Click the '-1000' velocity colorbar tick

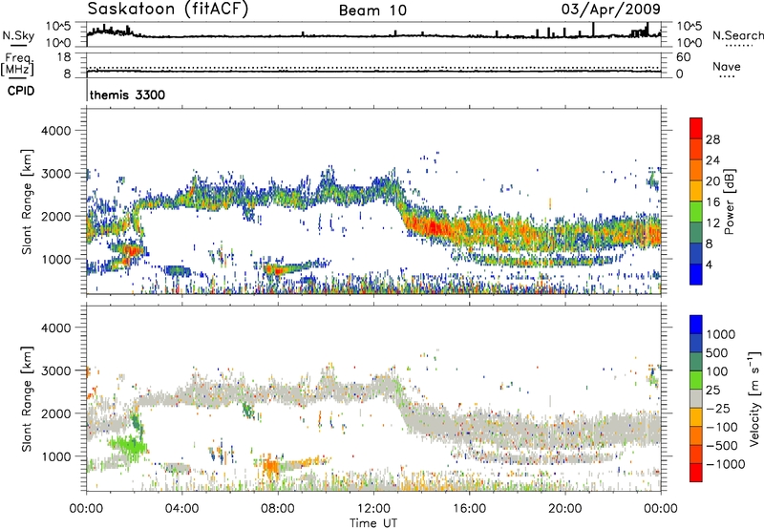726,464
